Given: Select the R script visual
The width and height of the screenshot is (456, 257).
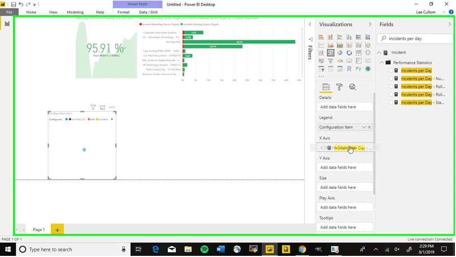Looking at the screenshot, I should (x=349, y=69).
